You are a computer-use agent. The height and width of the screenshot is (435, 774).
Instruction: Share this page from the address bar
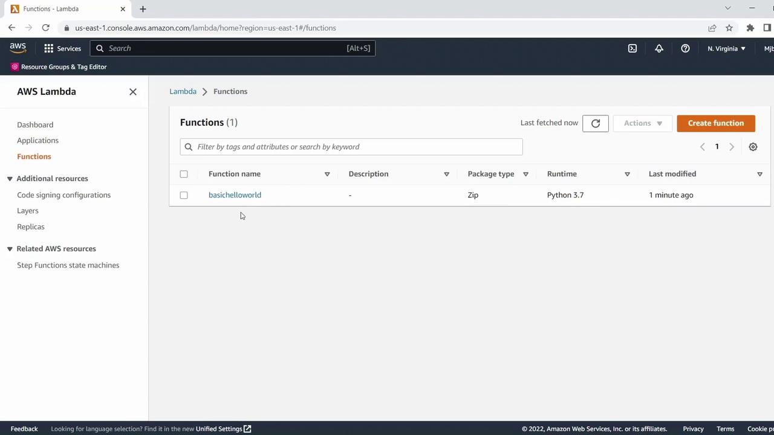point(712,28)
